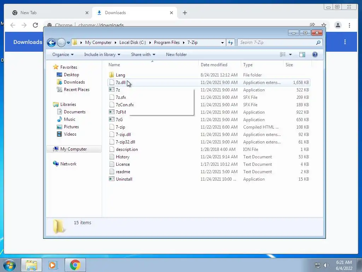Sort by the Type column header

click(x=262, y=65)
